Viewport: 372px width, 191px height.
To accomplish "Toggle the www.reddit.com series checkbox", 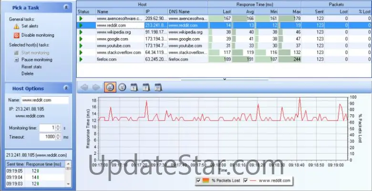I will tap(246, 181).
